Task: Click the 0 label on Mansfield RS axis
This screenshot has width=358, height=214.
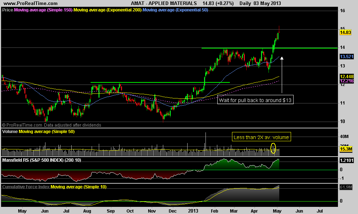Action: coord(341,170)
